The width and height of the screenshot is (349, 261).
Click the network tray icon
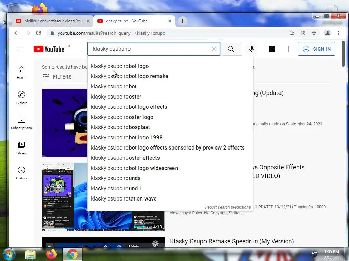pyautogui.click(x=315, y=254)
